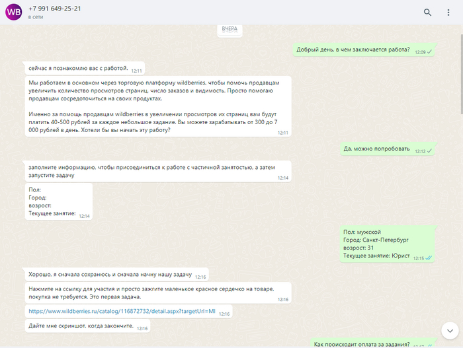The height and width of the screenshot is (348, 463).
Task: Open the three-dot chat menu
Action: tap(448, 13)
